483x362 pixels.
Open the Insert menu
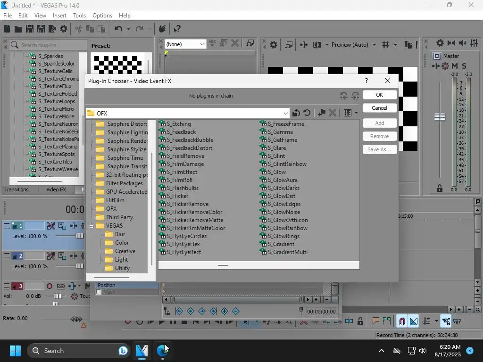coord(59,16)
